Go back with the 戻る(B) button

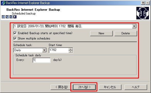tap(62, 87)
